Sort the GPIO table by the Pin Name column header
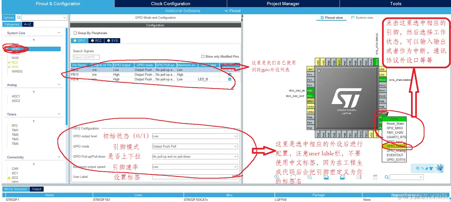The height and width of the screenshot is (202, 451). pyautogui.click(x=81, y=65)
